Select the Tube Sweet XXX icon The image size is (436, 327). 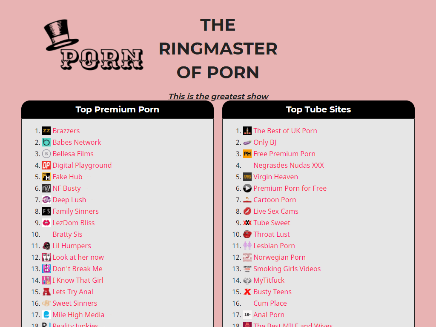coord(247,223)
